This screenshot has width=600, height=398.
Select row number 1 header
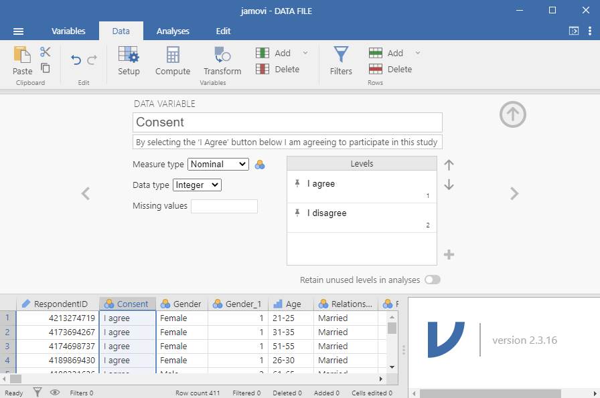click(7, 318)
